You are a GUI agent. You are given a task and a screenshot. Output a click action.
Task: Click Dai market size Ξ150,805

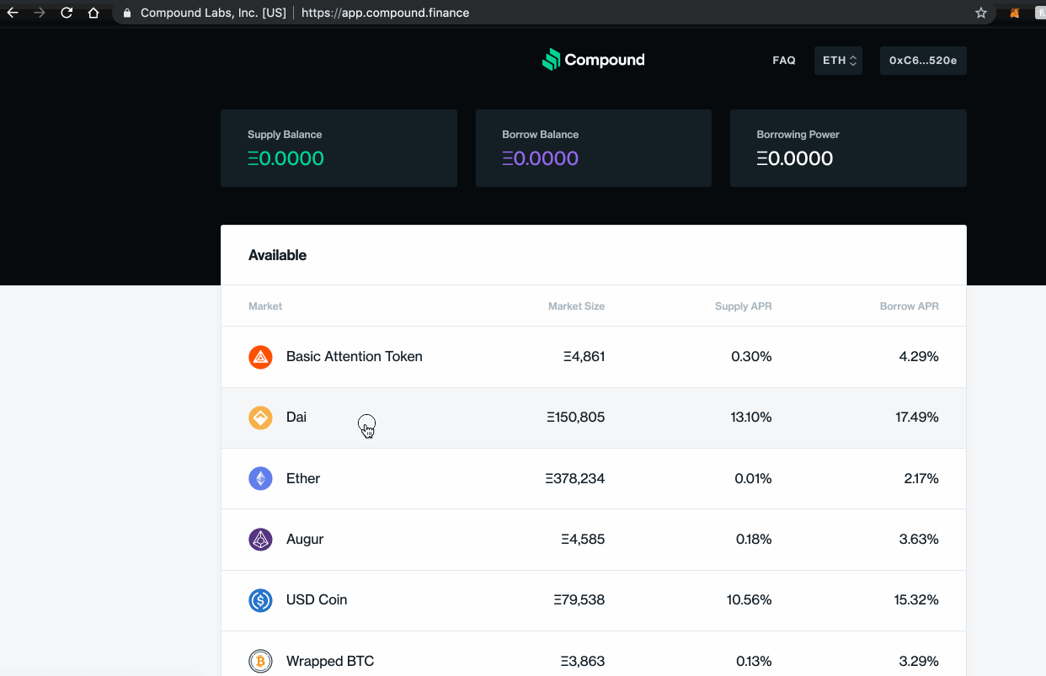pos(575,418)
